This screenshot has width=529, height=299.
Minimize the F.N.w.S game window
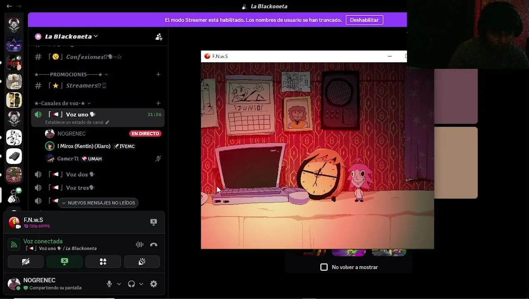pos(390,56)
